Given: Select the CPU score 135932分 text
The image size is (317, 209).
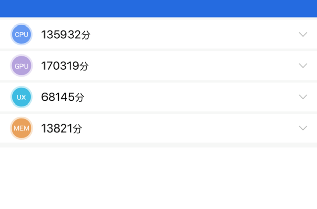Looking at the screenshot, I should pyautogui.click(x=66, y=35).
